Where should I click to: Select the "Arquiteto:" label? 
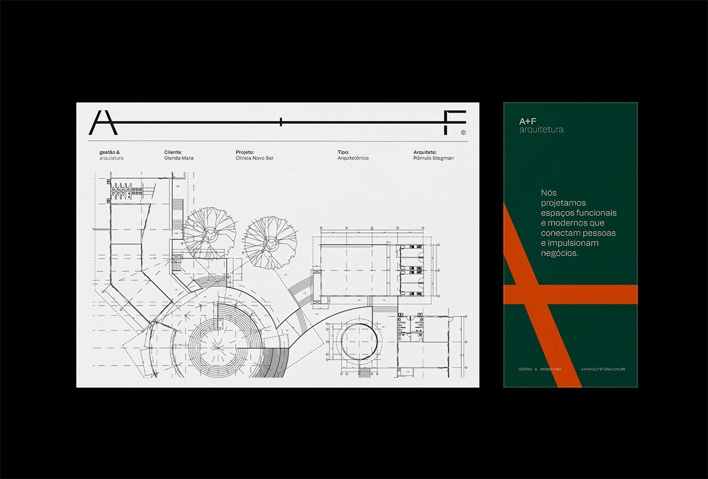point(426,152)
